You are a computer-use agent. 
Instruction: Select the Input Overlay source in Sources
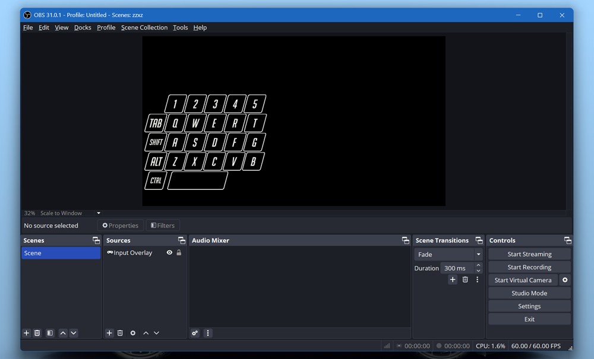tap(132, 252)
